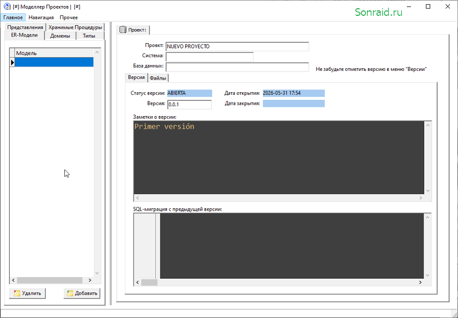458x318 pixels.
Task: Click the up arrow of Модель list scrollbar
Action: click(x=97, y=52)
